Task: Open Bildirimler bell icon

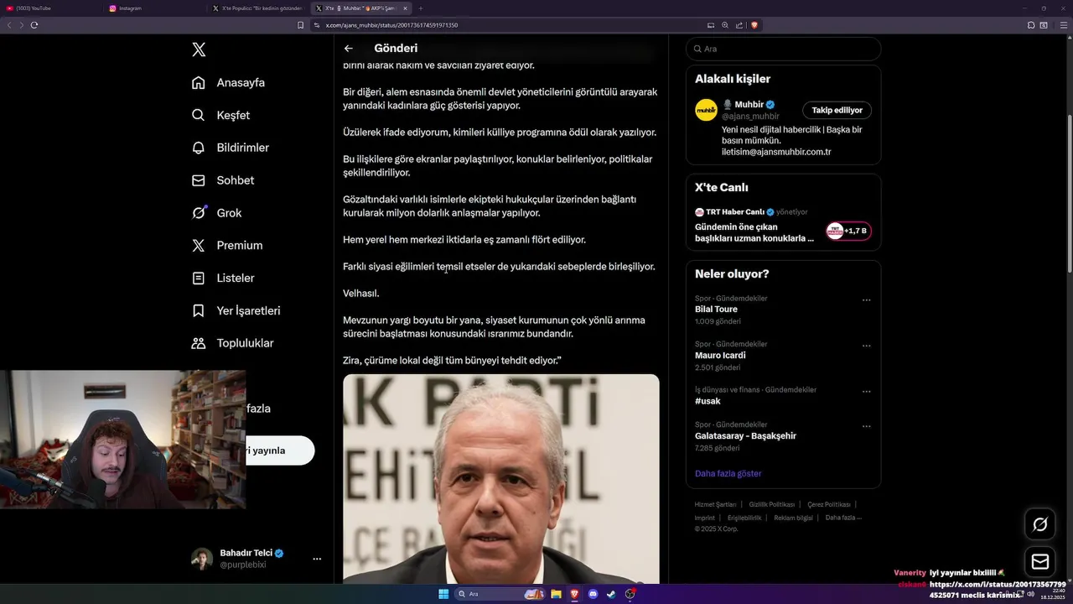Action: coord(199,148)
